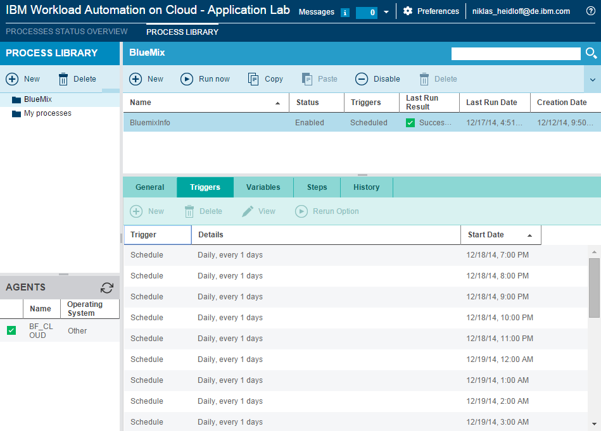The image size is (601, 431).
Task: Click the Preferences link
Action: [x=438, y=11]
